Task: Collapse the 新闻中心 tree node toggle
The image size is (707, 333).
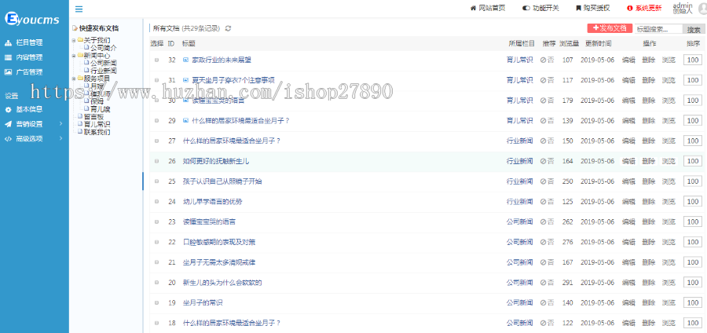Action: [74, 56]
